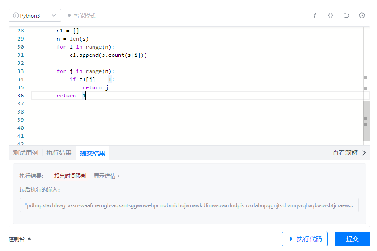The image size is (377, 251).
Task: Click the info circle in the Python3 selector
Action: pos(16,16)
